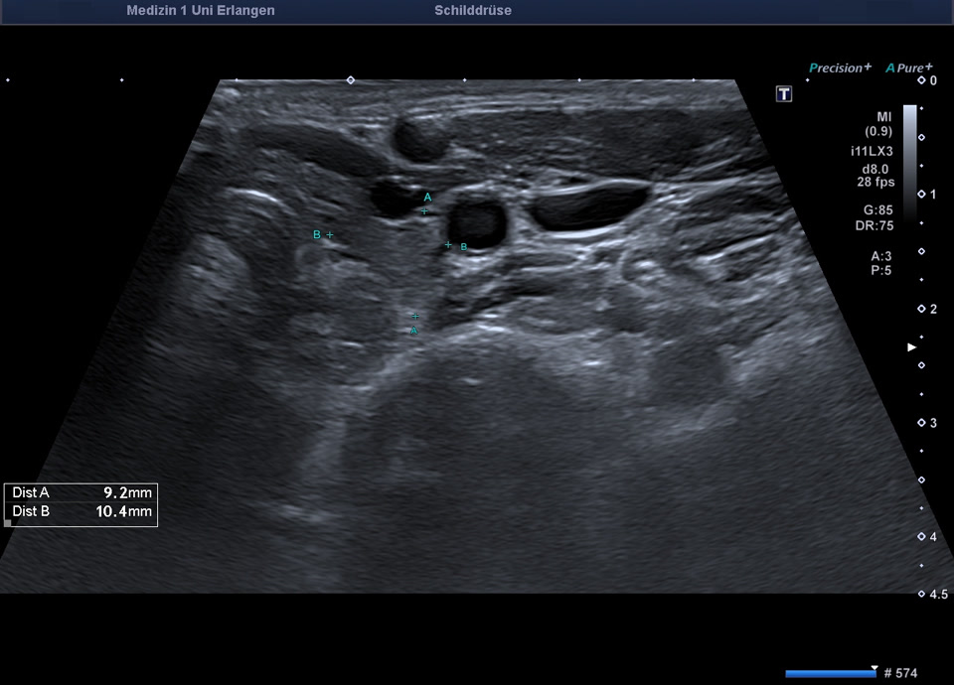The image size is (954, 685).
Task: Select the right caliper cross of Dist B
Action: [x=448, y=244]
